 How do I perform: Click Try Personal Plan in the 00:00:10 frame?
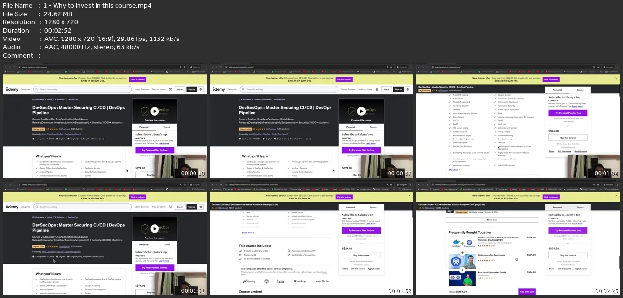155,150
